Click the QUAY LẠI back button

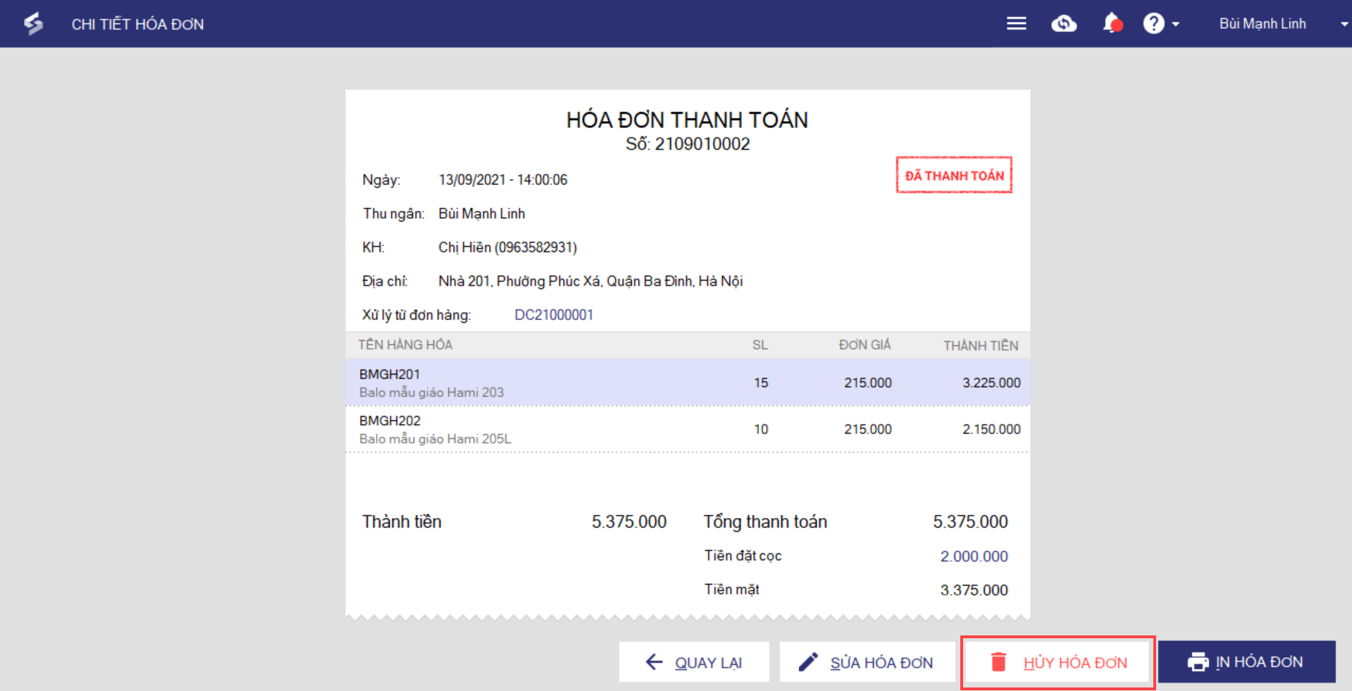click(x=694, y=662)
